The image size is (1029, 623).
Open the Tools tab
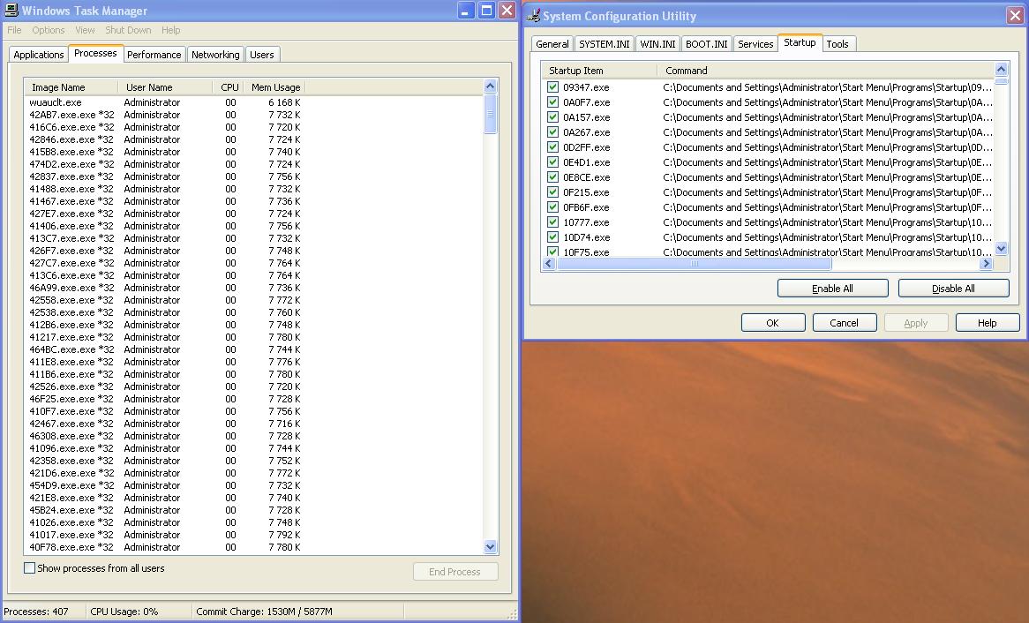837,44
